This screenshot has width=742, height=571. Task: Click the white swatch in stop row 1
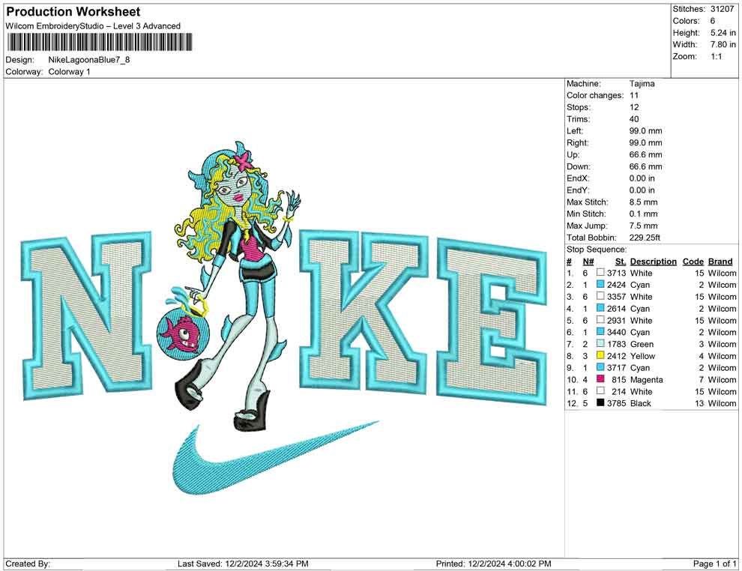600,273
